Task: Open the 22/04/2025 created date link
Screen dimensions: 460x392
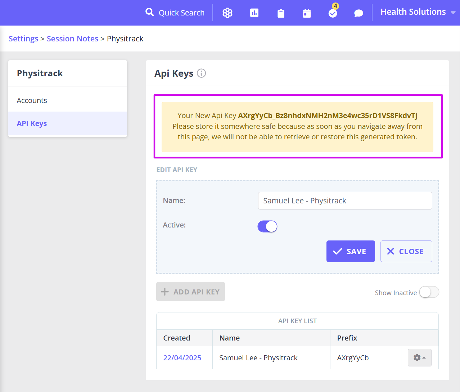Action: [182, 358]
